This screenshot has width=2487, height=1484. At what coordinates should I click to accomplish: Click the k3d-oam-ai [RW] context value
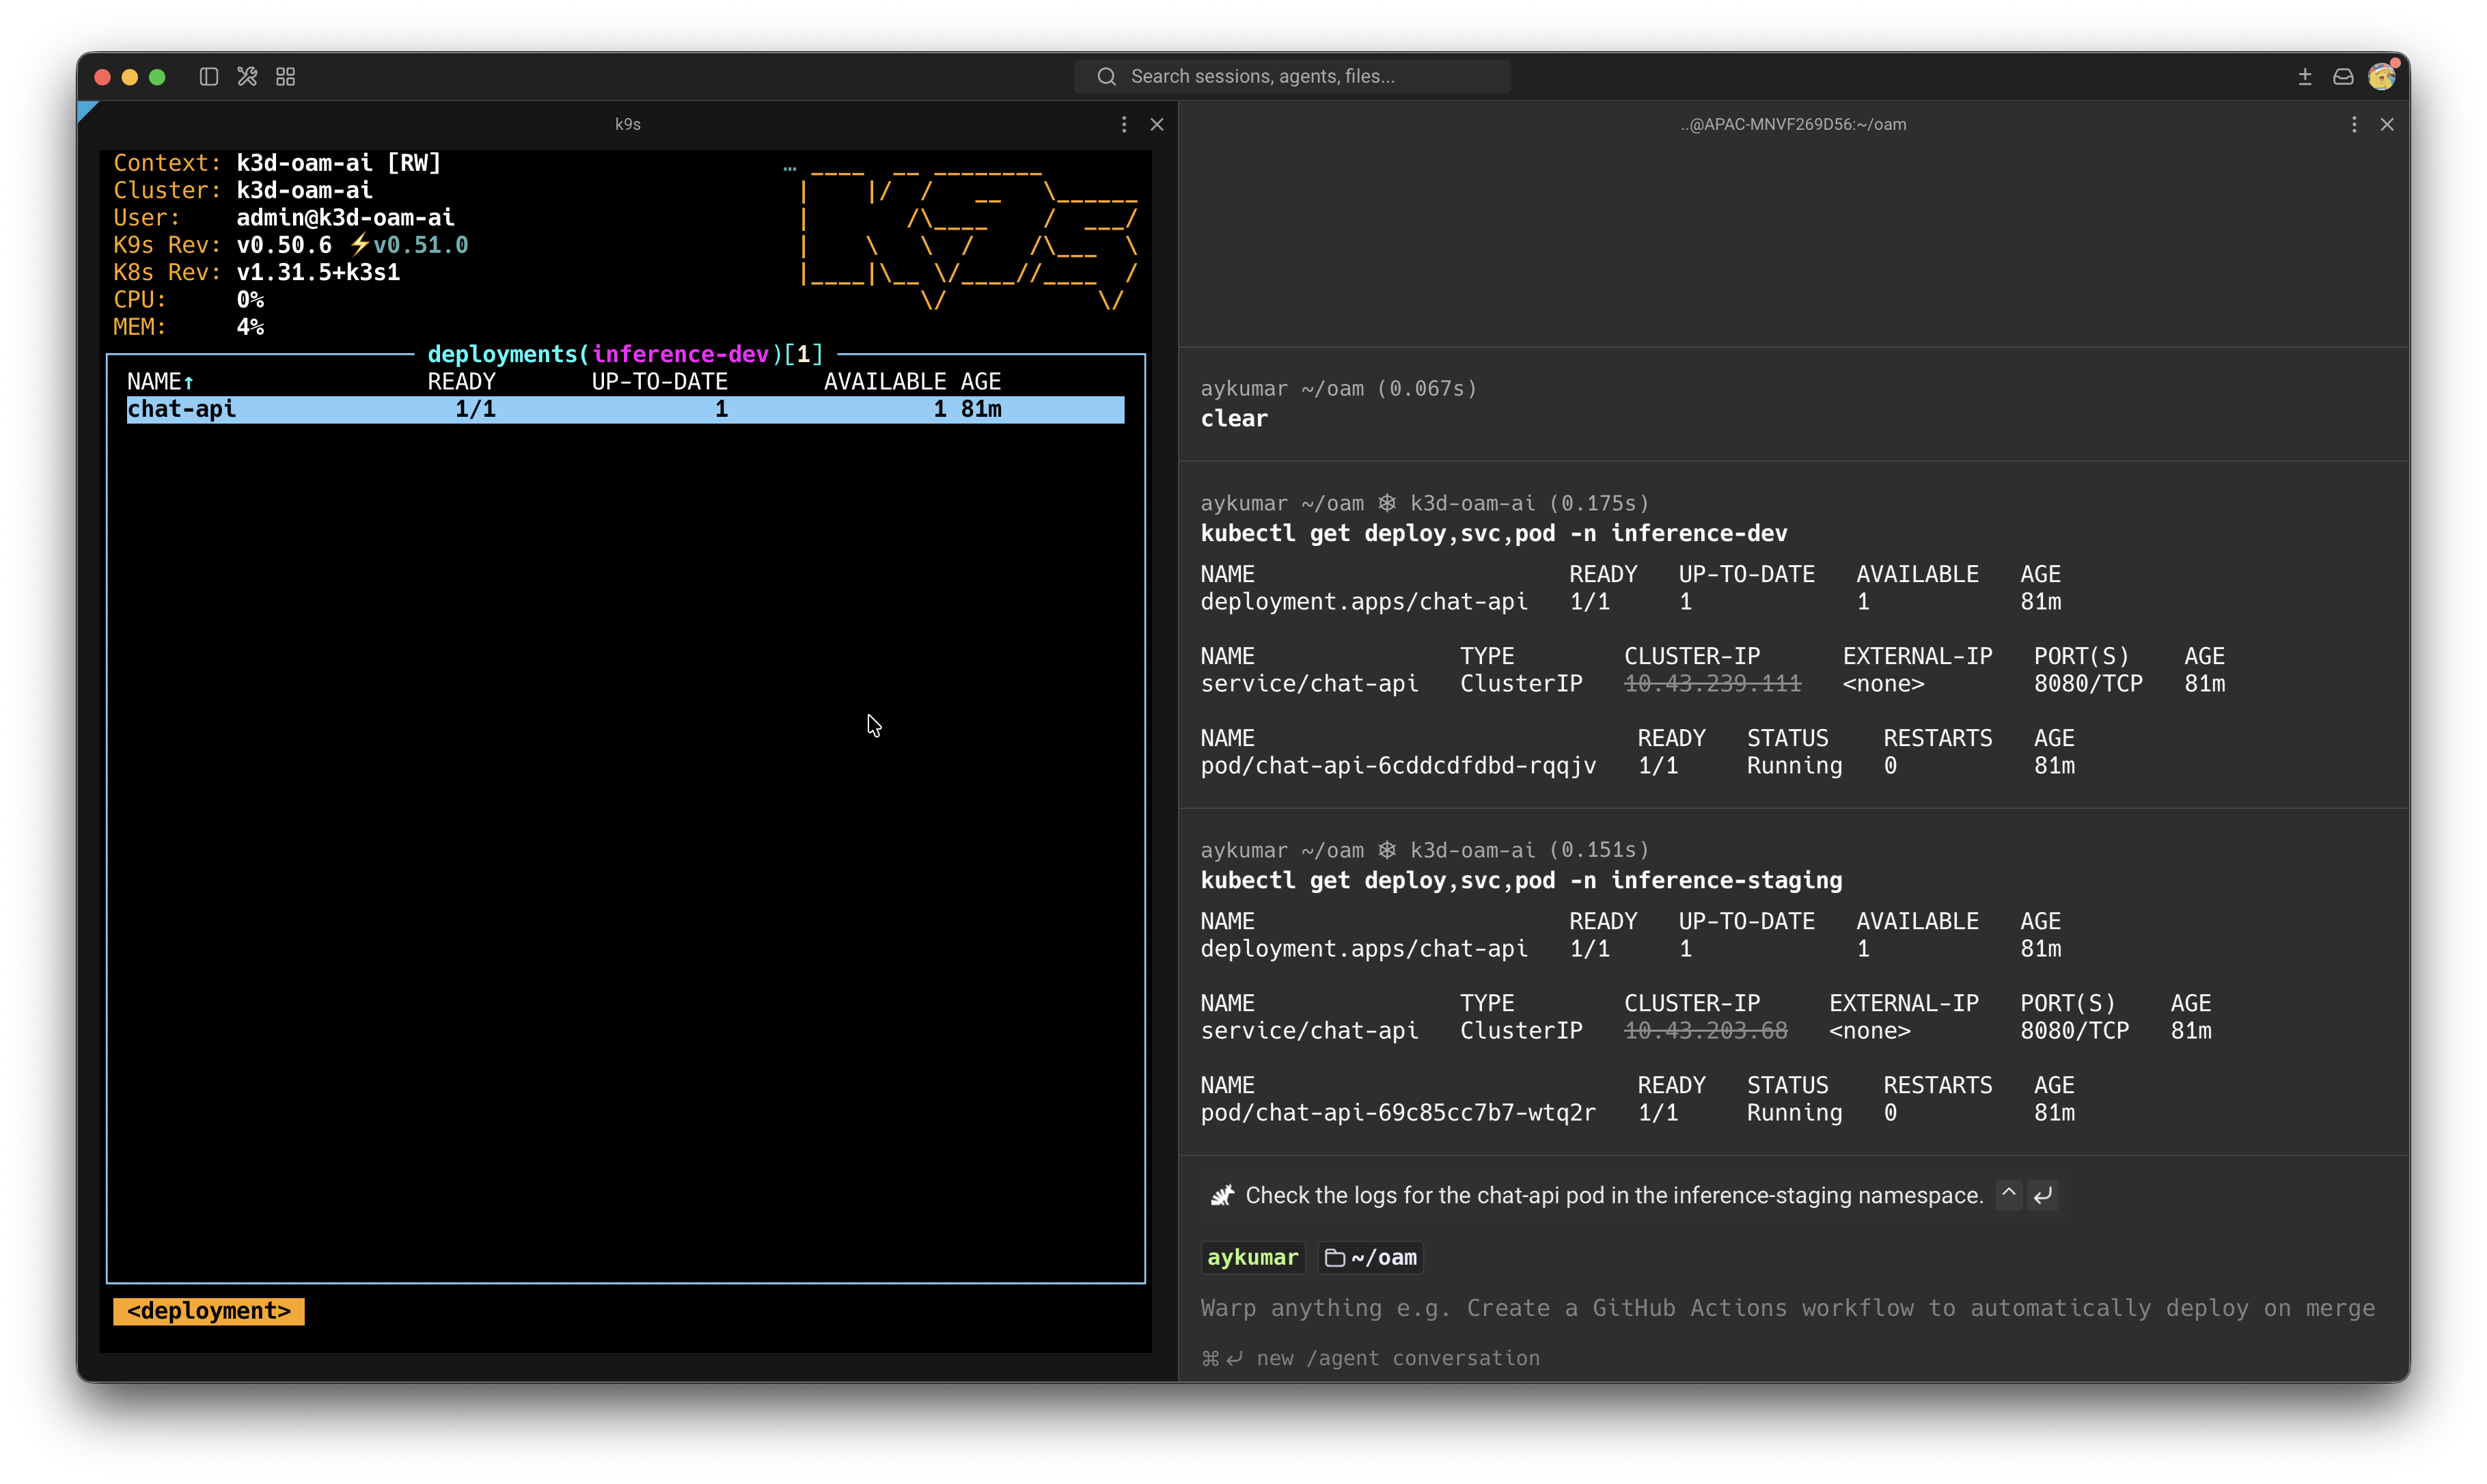tap(338, 163)
